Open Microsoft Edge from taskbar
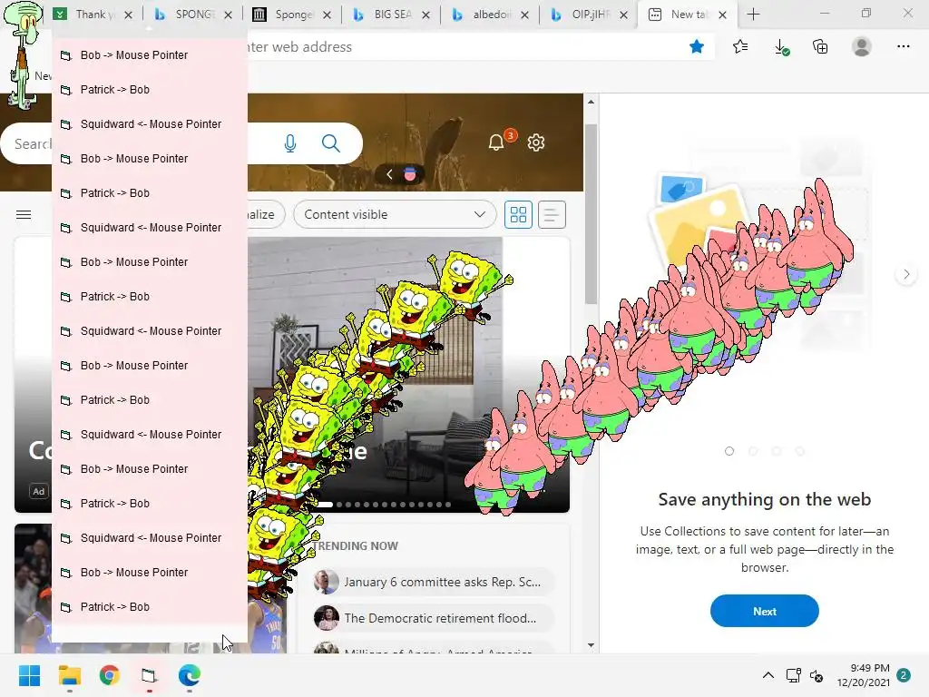Screen dimensions: 929x697 pos(190,675)
